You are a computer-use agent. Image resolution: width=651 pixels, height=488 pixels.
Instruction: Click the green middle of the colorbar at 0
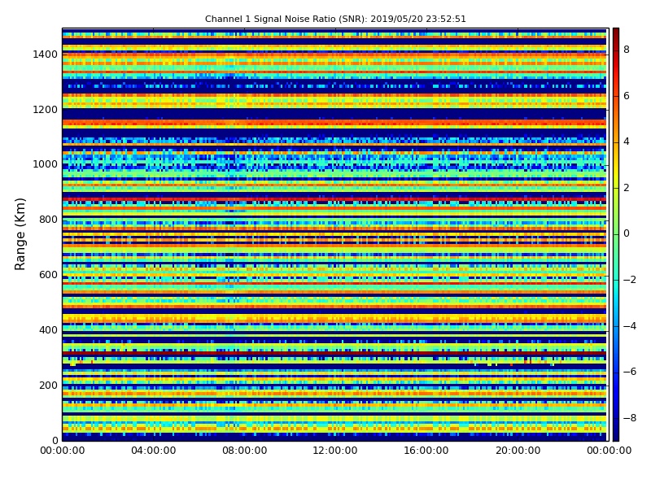tap(616, 234)
